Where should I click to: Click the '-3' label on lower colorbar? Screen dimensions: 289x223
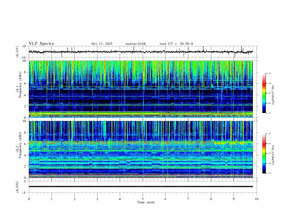[x=269, y=134]
